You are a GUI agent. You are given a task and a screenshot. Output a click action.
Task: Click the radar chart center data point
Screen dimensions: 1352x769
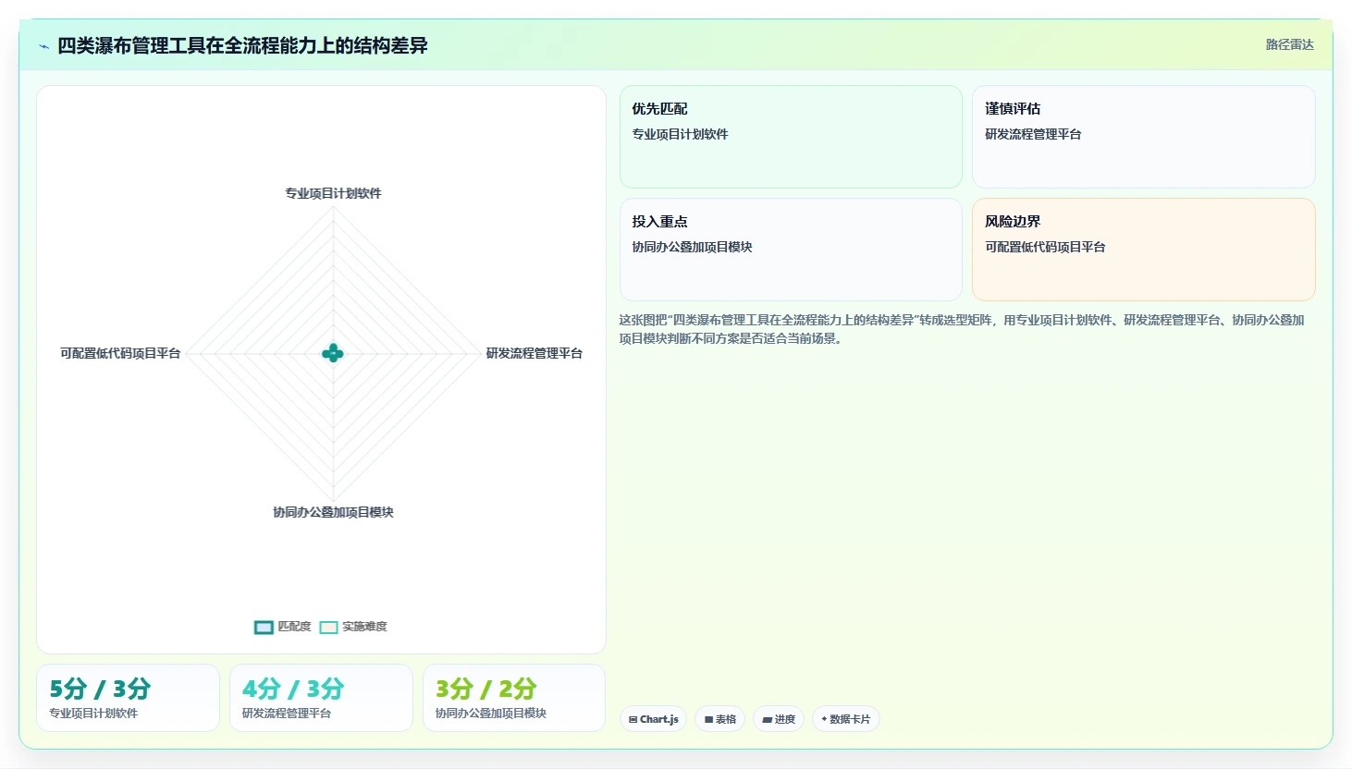[x=333, y=353]
